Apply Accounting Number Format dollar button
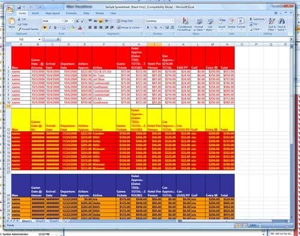The image size is (300, 236). point(148,28)
